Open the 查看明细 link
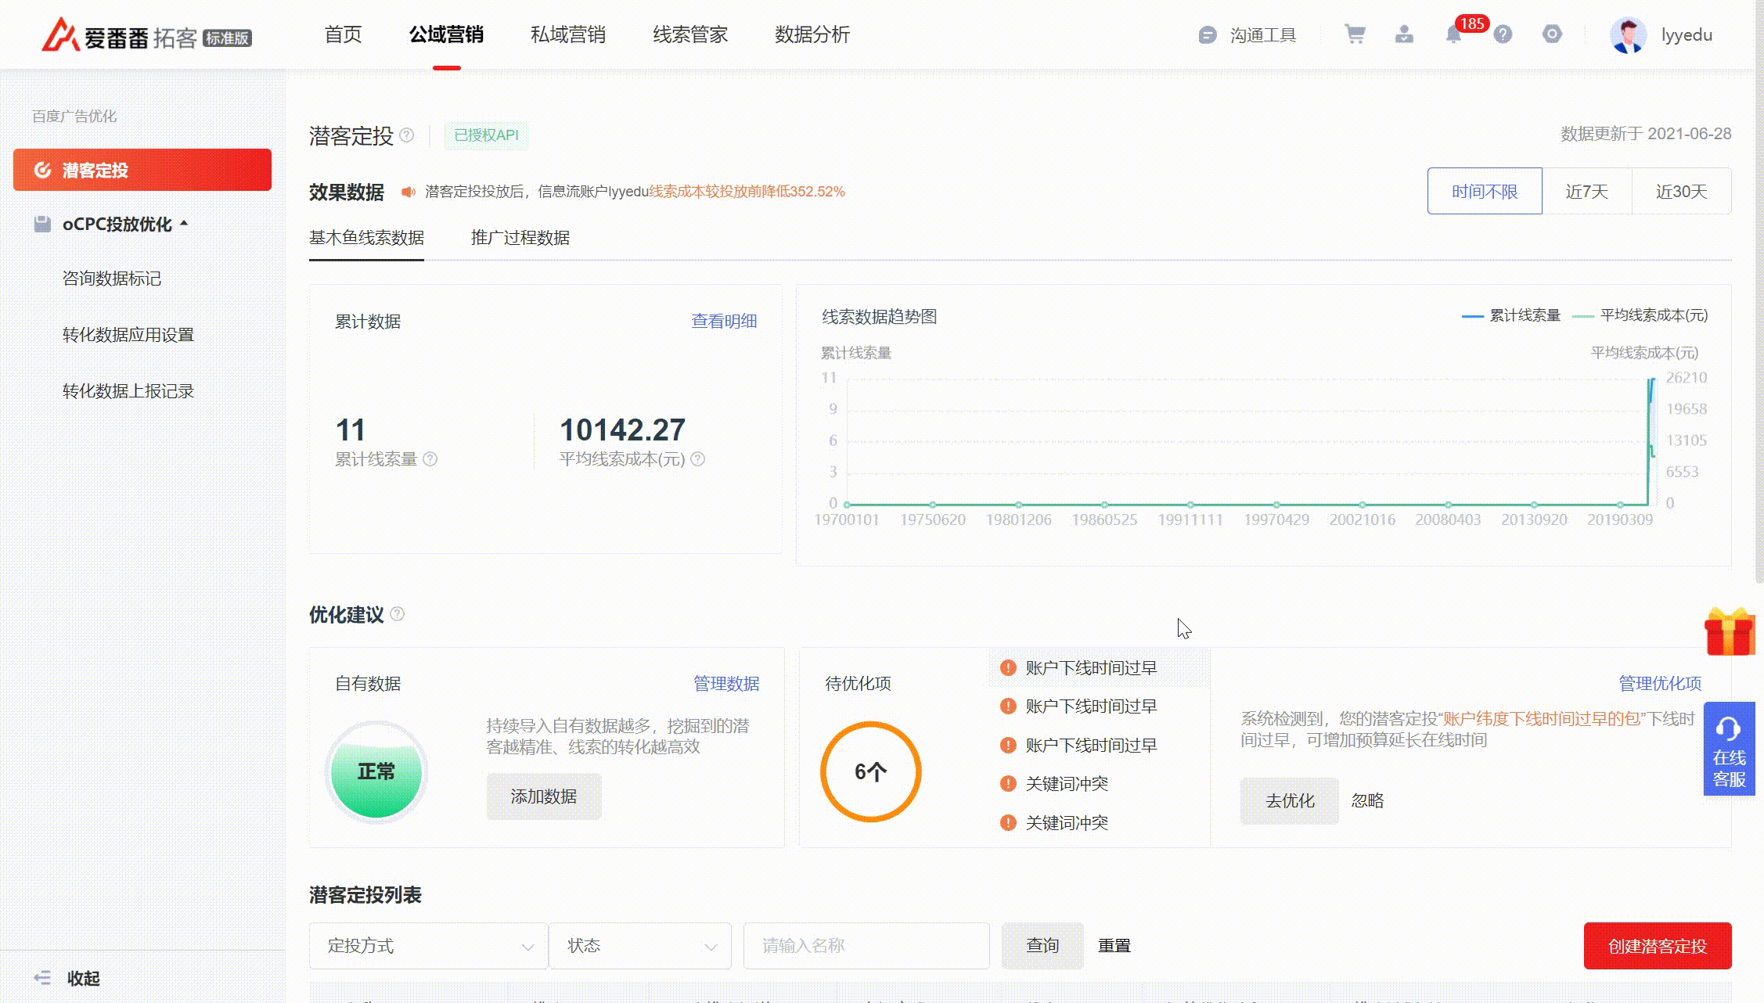 point(724,321)
